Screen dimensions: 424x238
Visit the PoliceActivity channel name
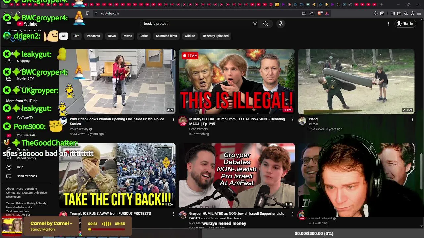pyautogui.click(x=79, y=129)
